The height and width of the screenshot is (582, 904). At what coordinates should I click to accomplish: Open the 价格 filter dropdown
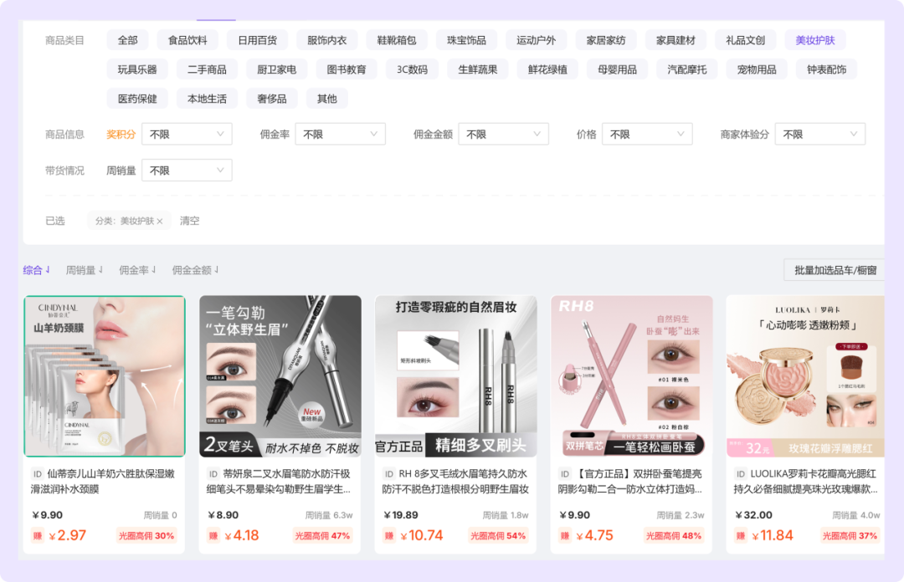(647, 135)
